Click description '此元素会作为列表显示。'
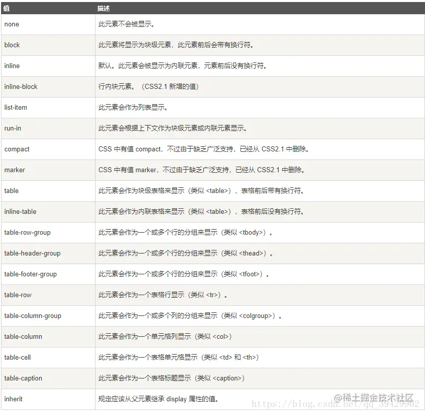Viewport: 425px width, 414px height. (133, 108)
